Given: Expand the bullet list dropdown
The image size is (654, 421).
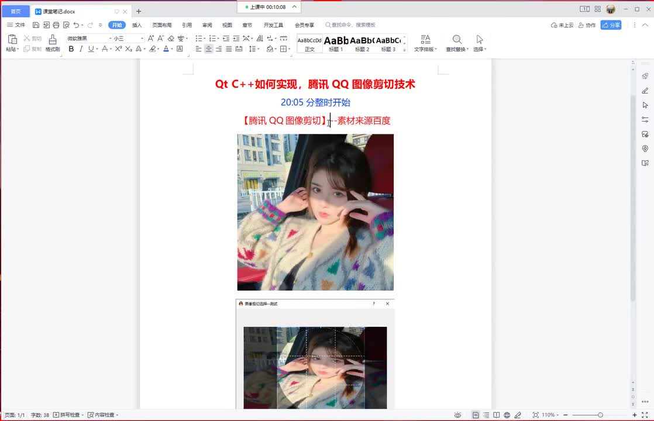Looking at the screenshot, I should 204,39.
